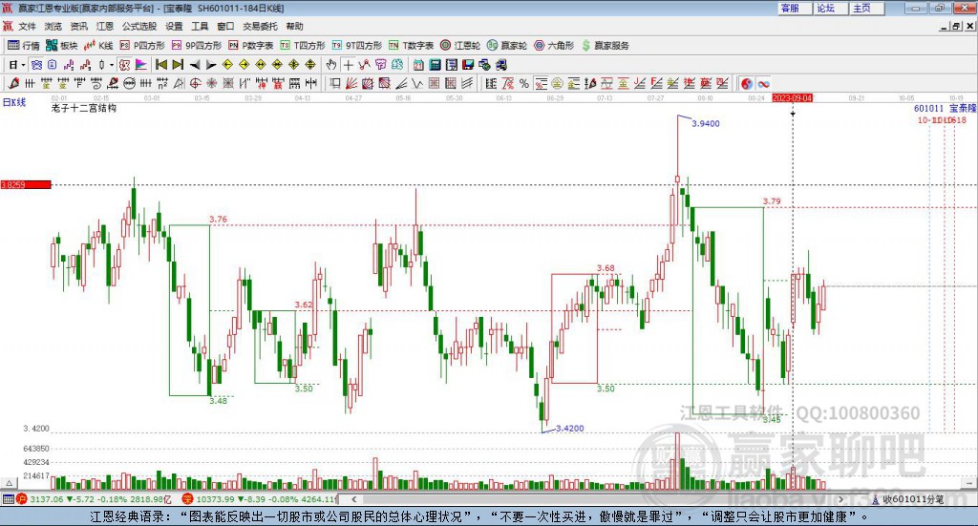Screen dimensions: 978x526
Task: Click the horizontal scrollbar track at bottom
Action: [597, 499]
